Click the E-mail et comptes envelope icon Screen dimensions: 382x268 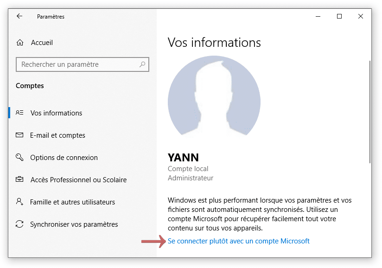point(19,135)
